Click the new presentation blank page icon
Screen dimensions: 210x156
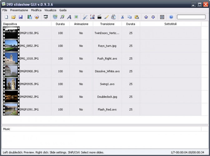point(6,17)
